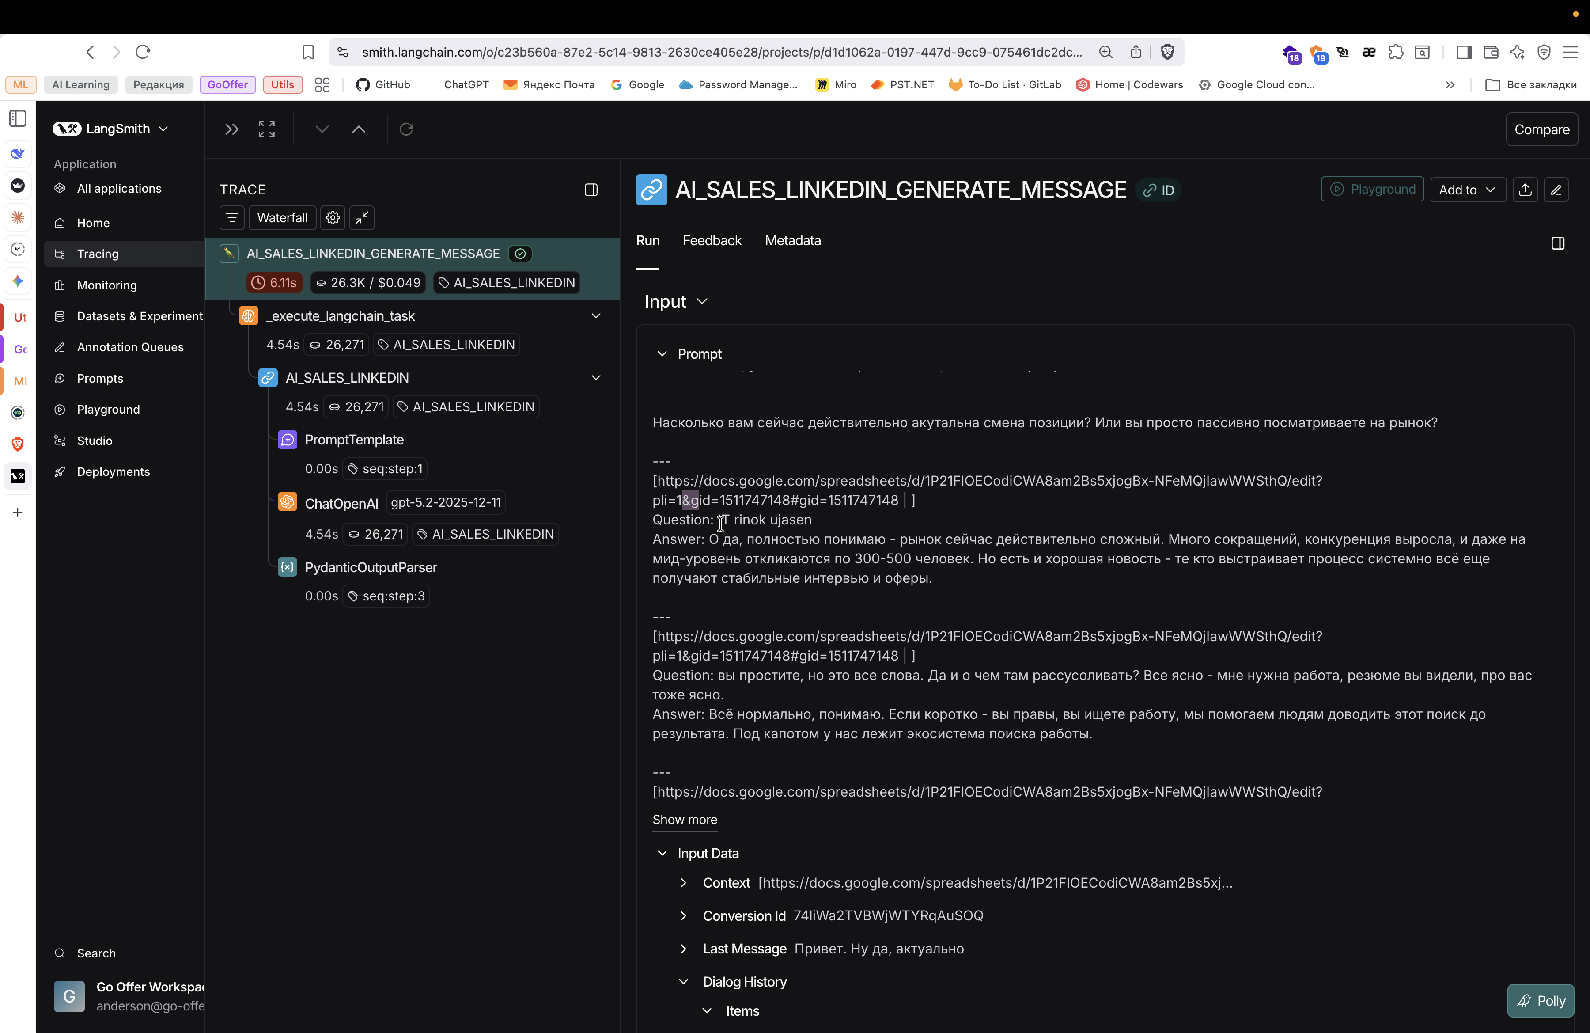Click the trace filter icon

(x=232, y=218)
